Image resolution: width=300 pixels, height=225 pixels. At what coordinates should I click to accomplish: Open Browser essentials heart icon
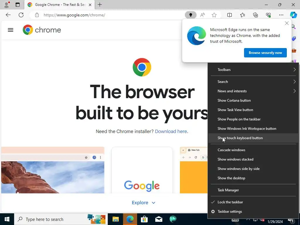(x=268, y=15)
